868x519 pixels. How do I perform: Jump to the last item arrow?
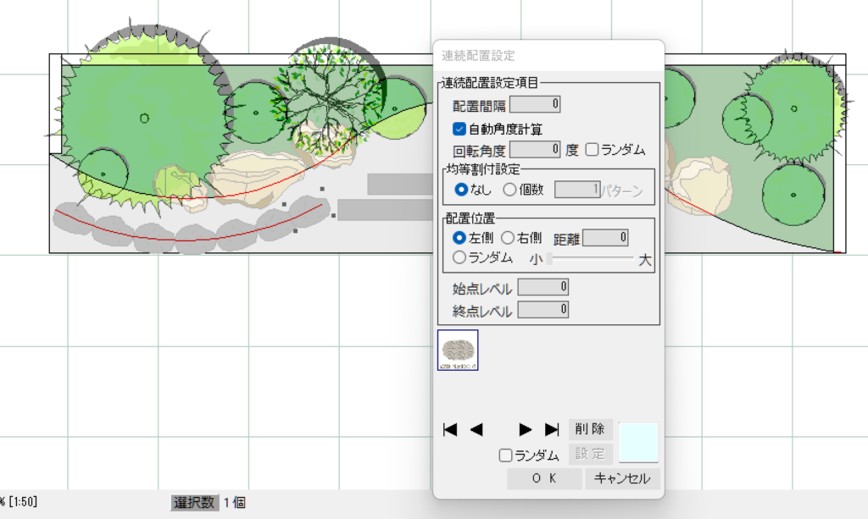[x=552, y=429]
